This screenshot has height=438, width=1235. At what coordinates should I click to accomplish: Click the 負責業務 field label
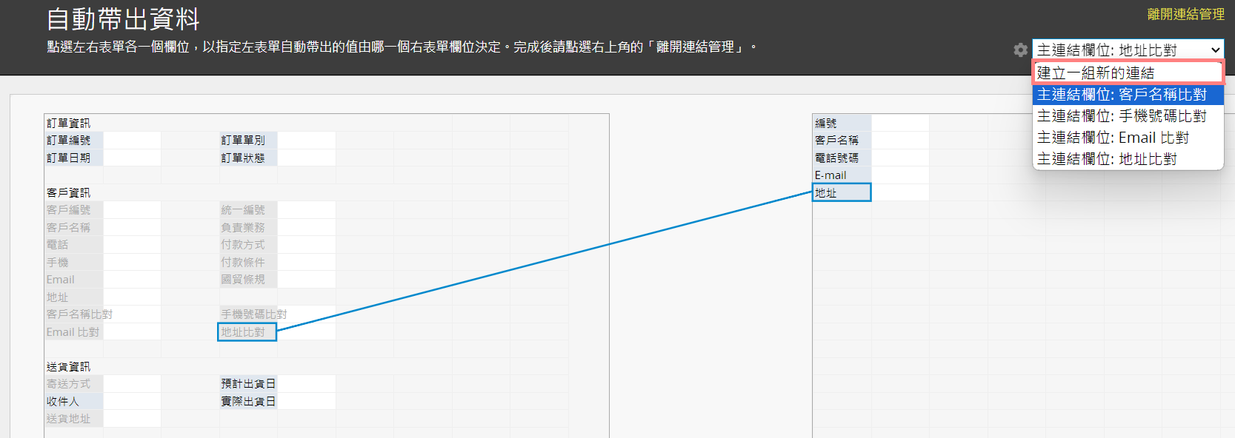click(x=248, y=227)
